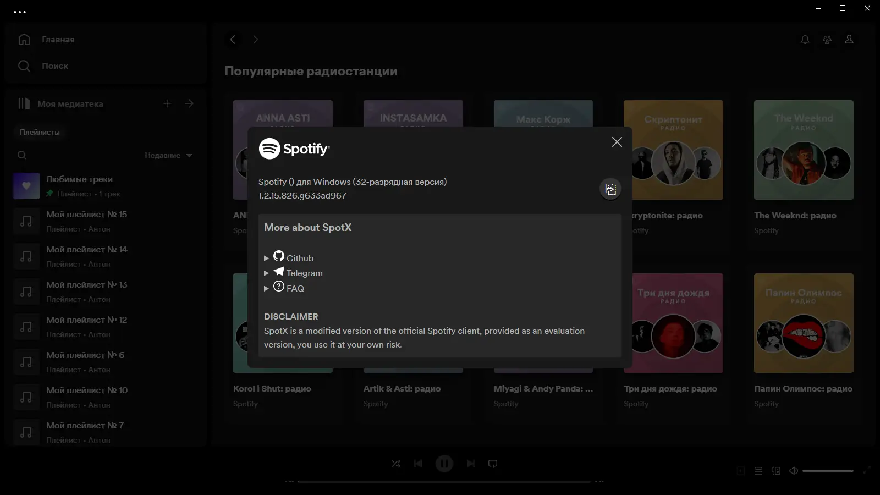Copy the Spotify version info
The height and width of the screenshot is (495, 880).
(610, 189)
